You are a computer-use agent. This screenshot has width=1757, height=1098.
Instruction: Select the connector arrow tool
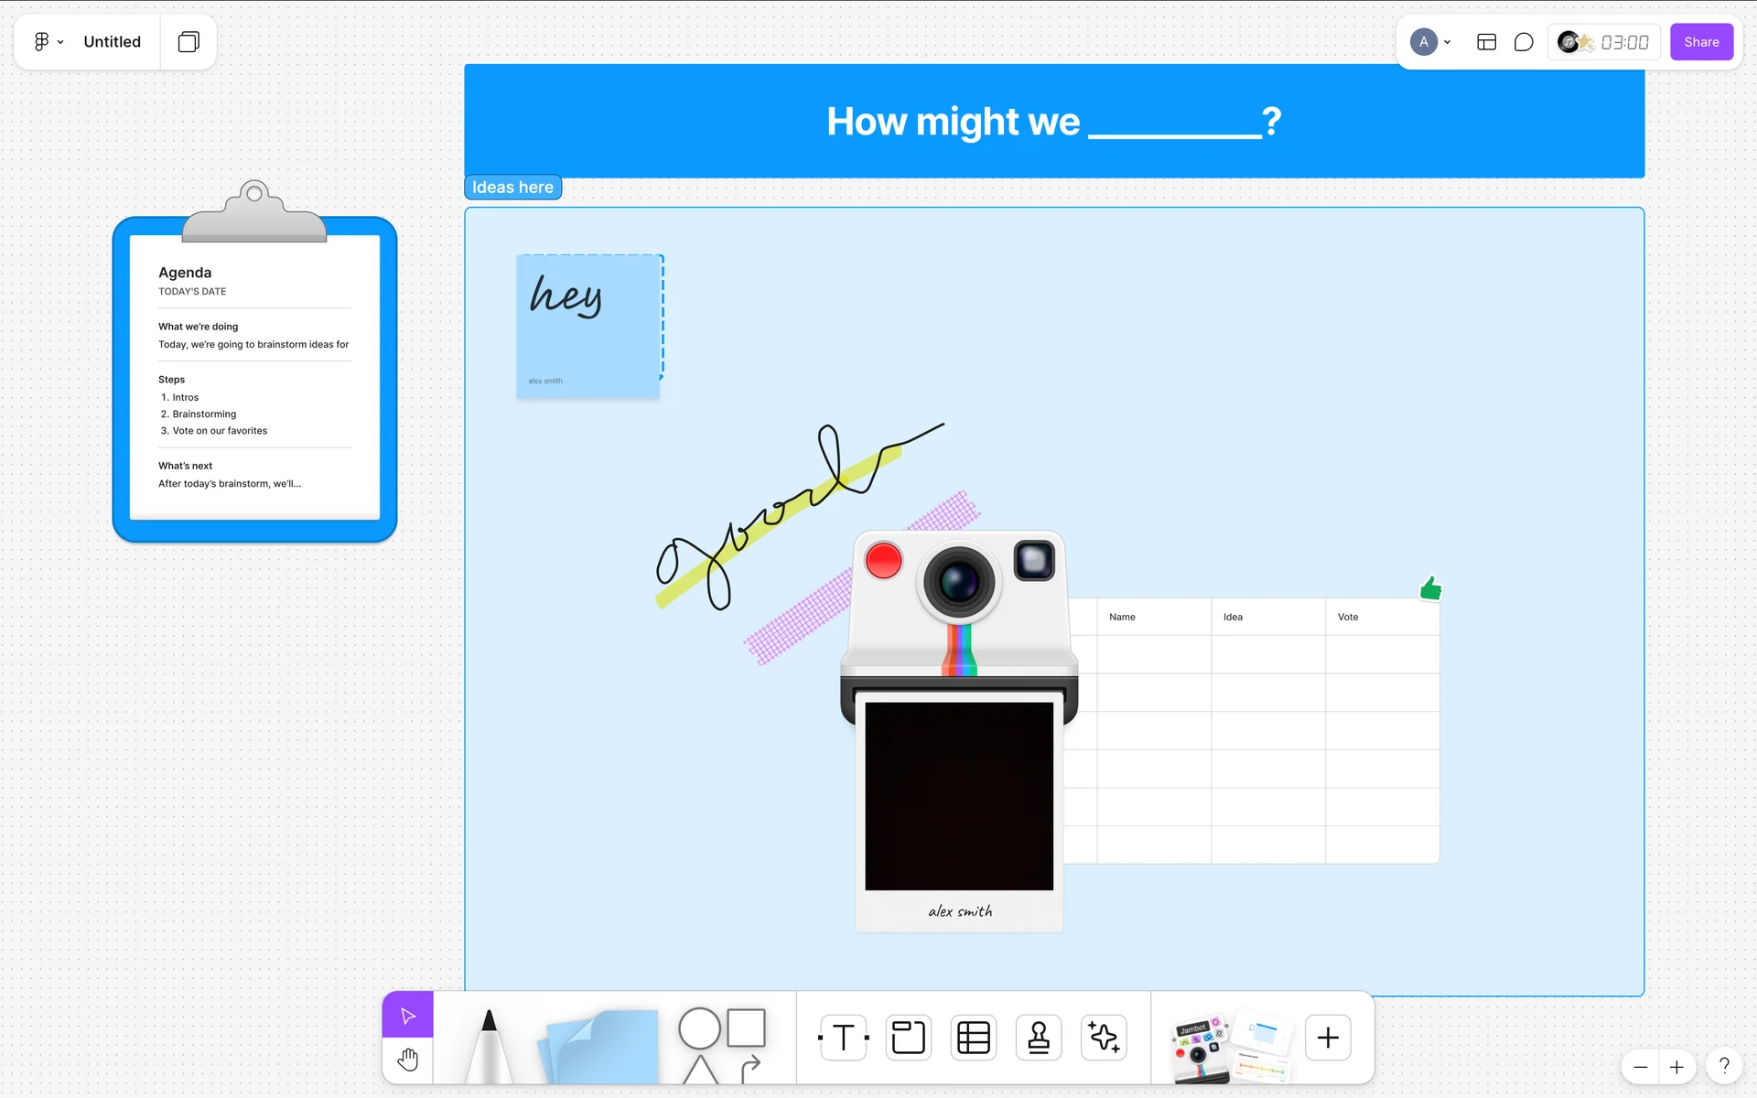pos(750,1067)
